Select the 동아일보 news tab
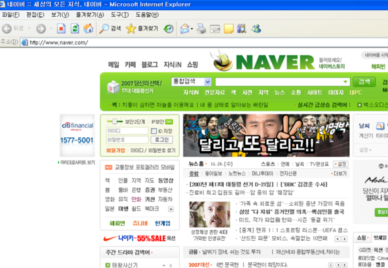The width and height of the screenshot is (388, 268). tap(213, 173)
